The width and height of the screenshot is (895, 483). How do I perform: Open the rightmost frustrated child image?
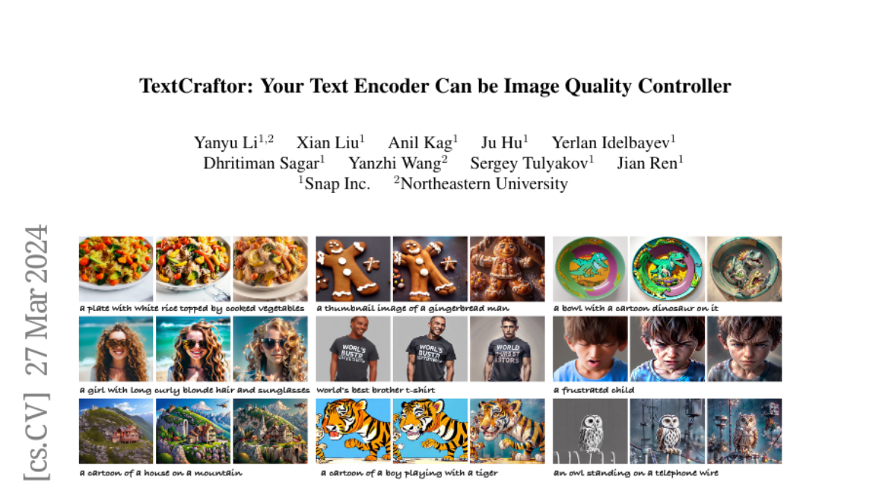(x=744, y=349)
